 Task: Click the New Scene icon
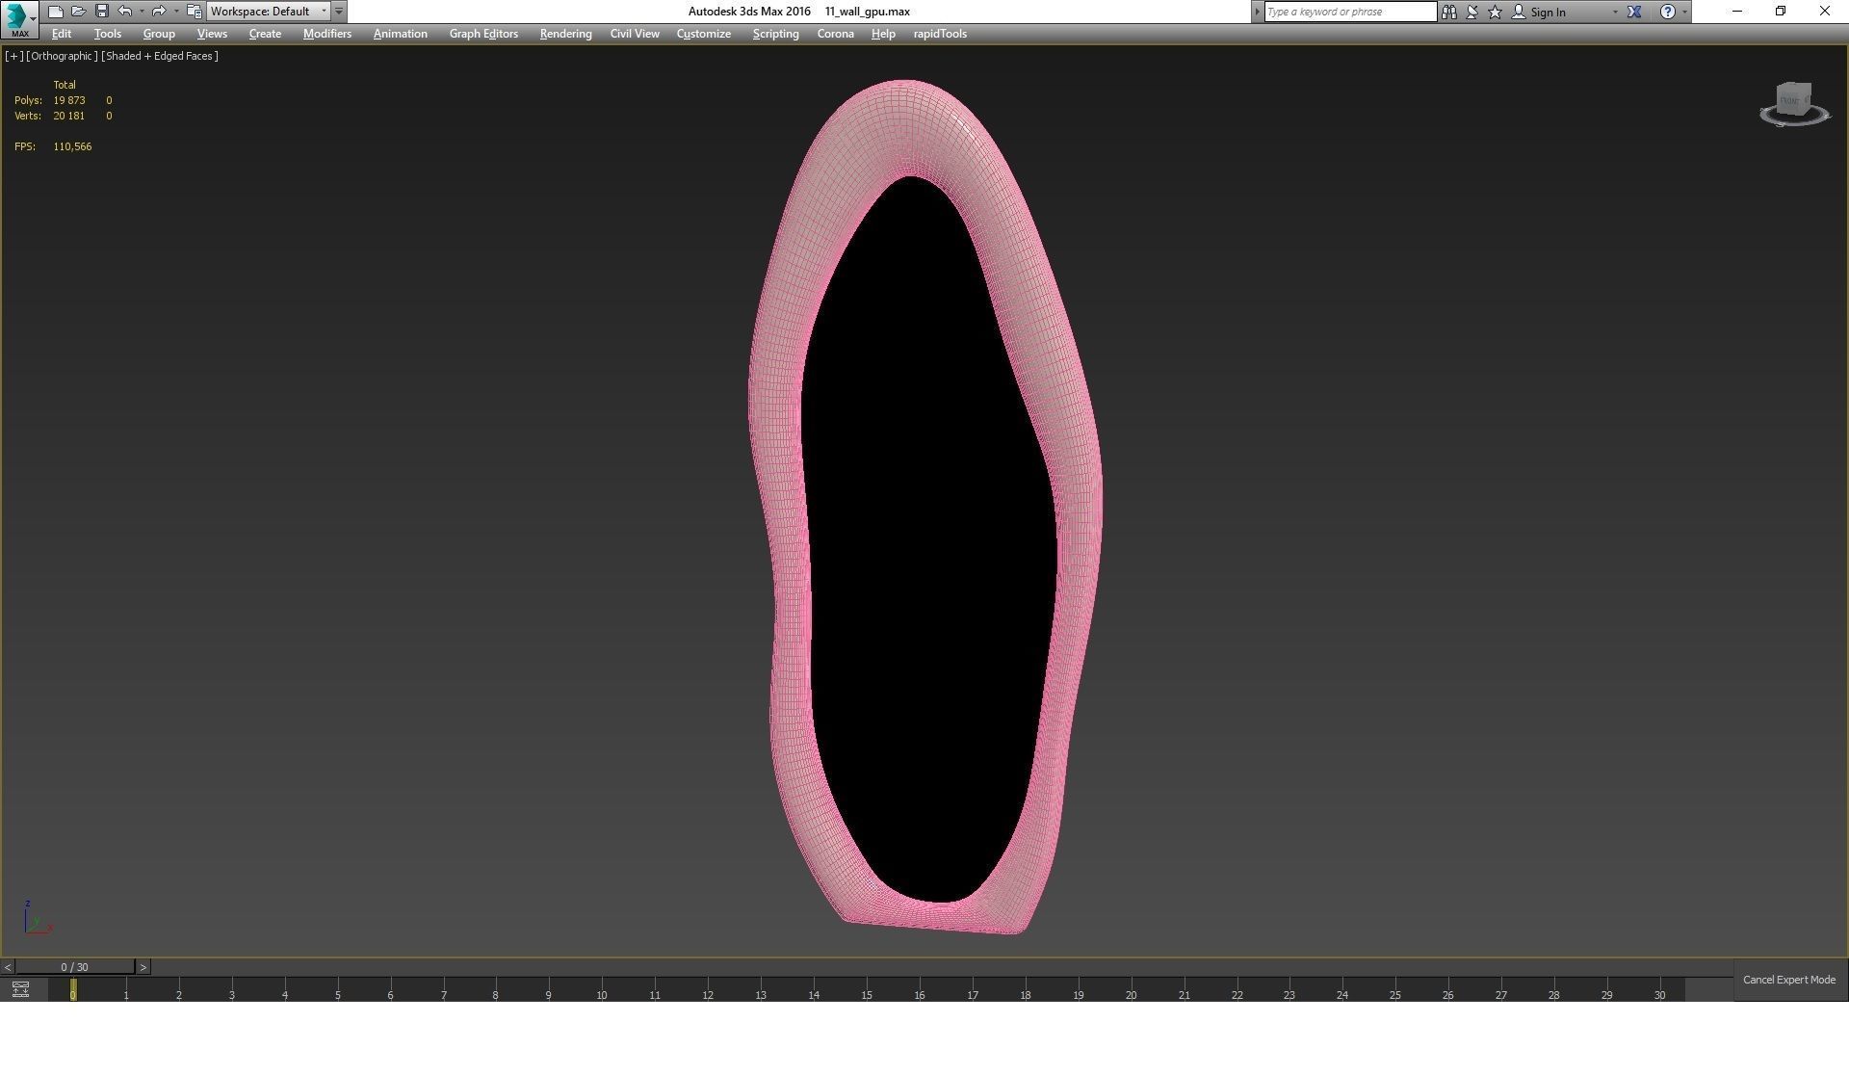click(x=55, y=12)
